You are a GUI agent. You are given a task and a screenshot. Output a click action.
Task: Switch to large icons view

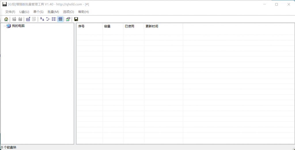click(42, 19)
